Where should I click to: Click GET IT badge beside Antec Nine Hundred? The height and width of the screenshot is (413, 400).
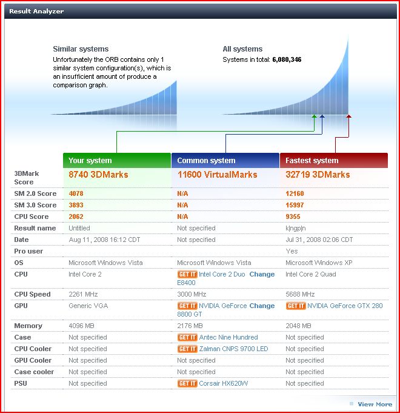[x=187, y=337]
